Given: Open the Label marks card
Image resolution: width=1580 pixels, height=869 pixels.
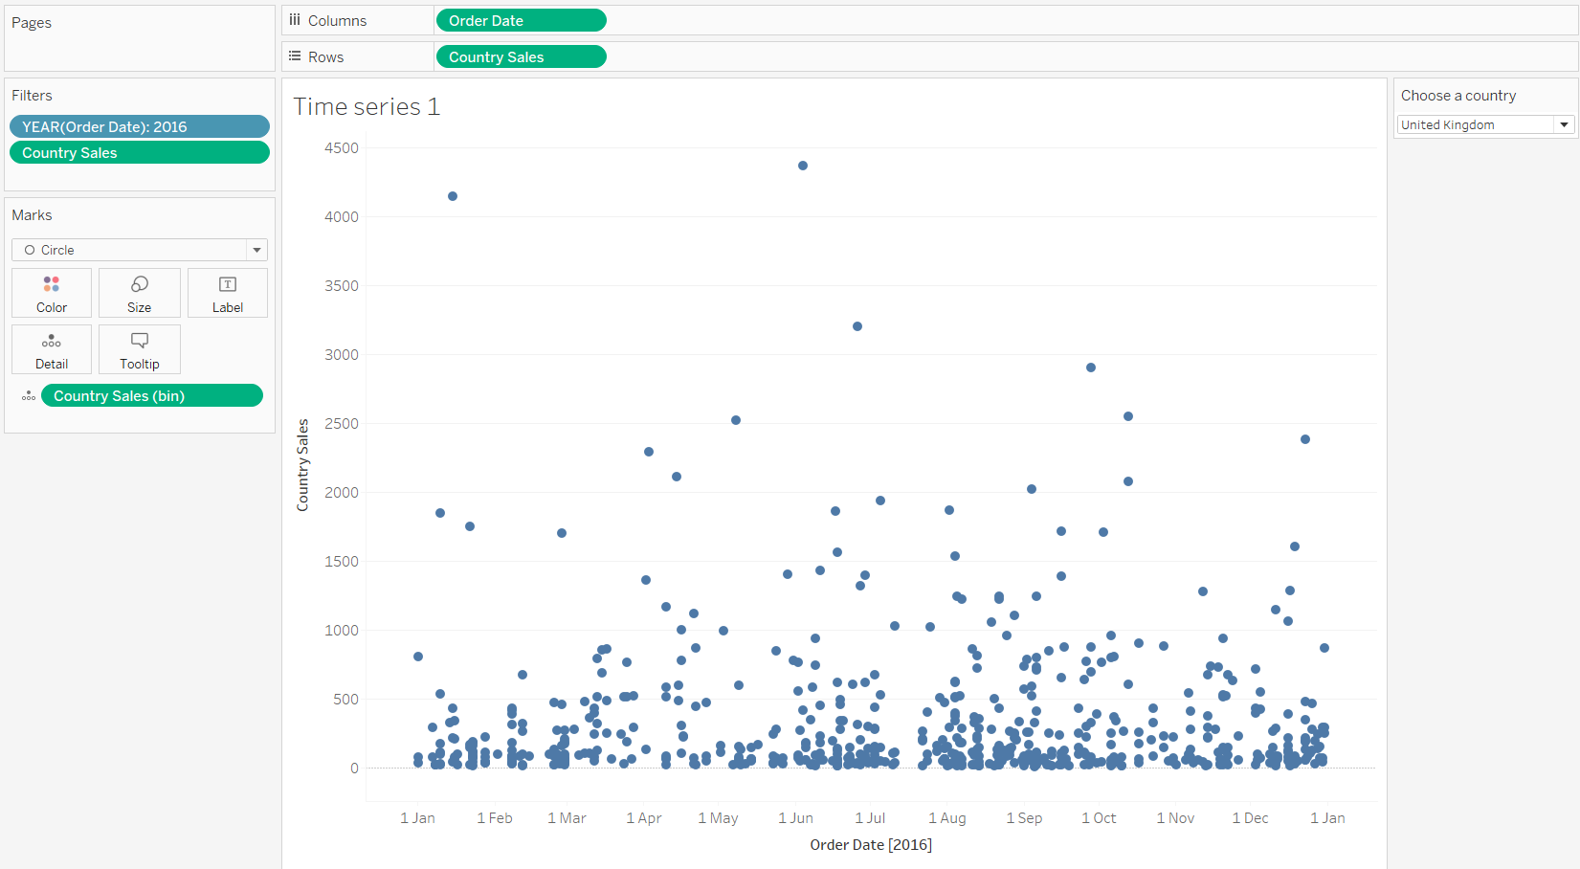Looking at the screenshot, I should click(x=228, y=293).
